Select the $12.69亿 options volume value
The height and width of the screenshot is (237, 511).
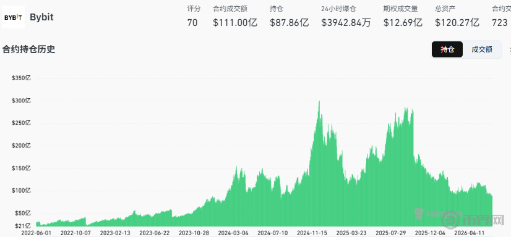click(403, 23)
